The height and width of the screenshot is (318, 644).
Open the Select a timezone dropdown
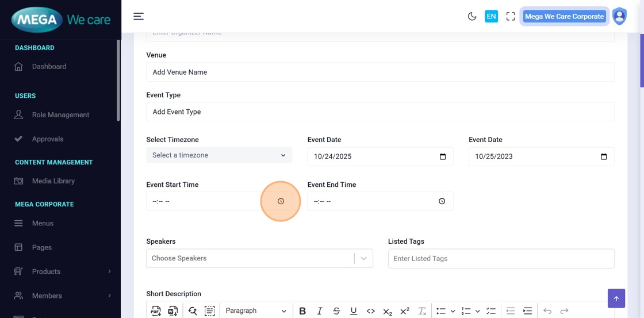tap(219, 155)
